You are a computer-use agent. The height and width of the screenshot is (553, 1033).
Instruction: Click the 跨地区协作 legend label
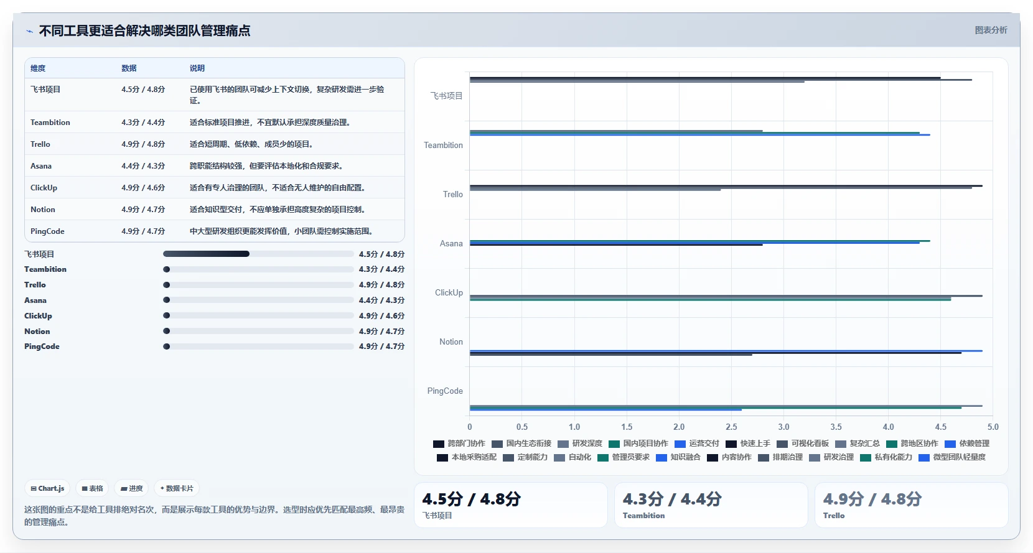(920, 444)
